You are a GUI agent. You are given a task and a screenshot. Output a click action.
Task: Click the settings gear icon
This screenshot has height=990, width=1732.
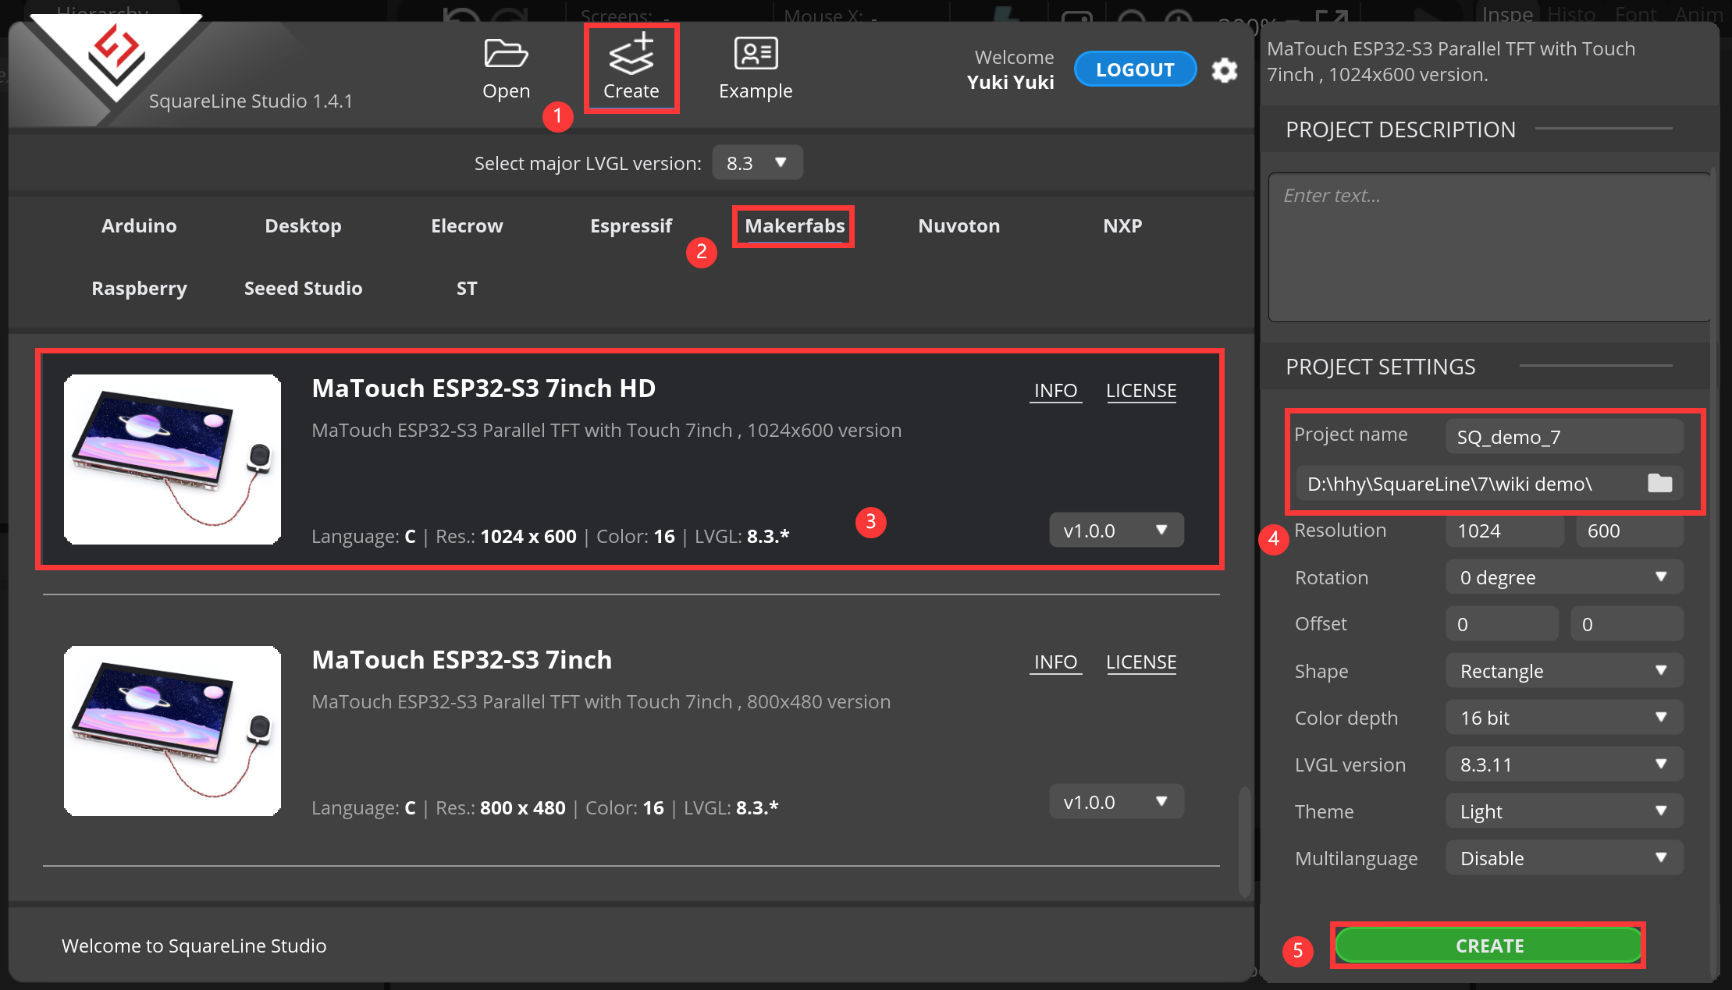click(1225, 66)
